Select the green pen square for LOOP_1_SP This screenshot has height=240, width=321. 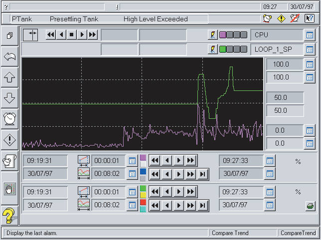pyautogui.click(x=223, y=49)
